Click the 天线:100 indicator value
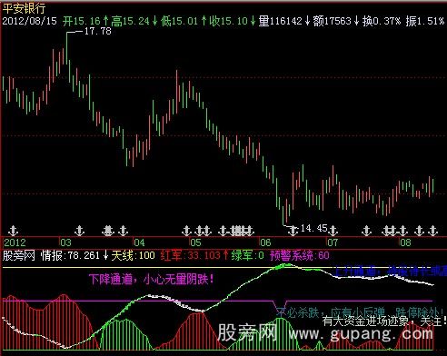The image size is (447, 356). [134, 255]
